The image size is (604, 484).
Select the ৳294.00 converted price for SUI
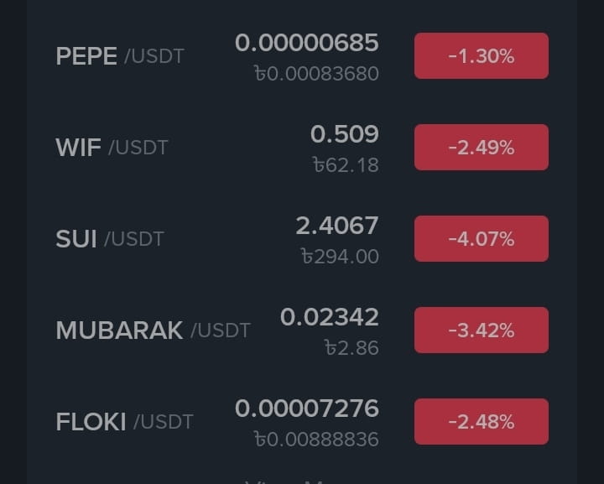click(x=340, y=256)
